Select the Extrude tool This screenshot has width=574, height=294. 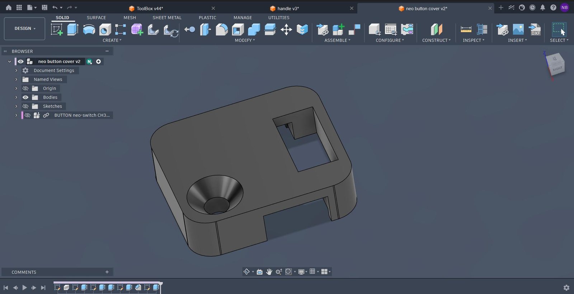coord(73,29)
